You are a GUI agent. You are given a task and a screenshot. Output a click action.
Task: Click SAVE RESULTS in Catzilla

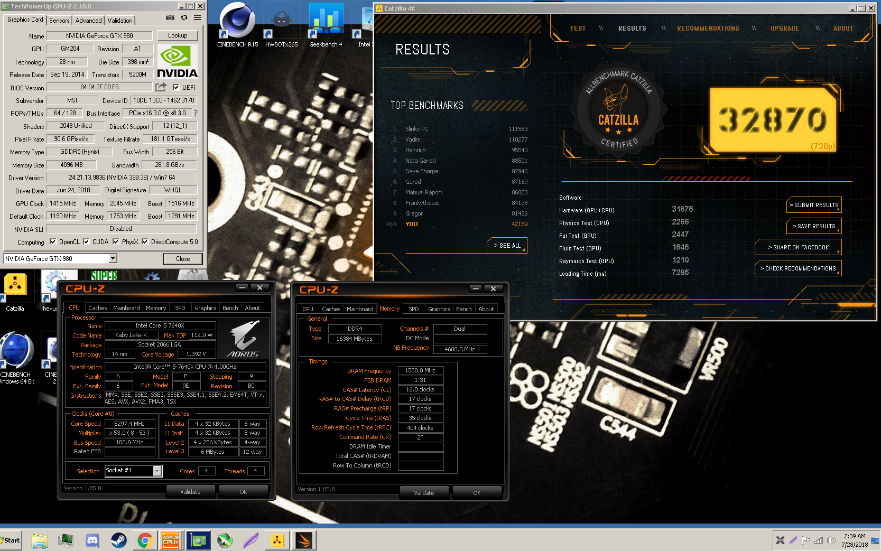(814, 226)
